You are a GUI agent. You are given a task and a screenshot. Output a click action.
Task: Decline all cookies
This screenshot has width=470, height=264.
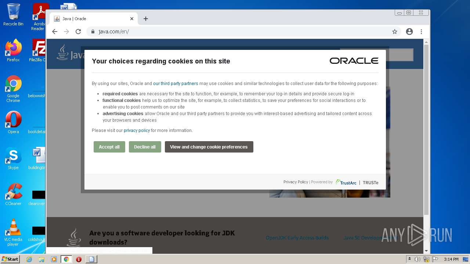145,147
